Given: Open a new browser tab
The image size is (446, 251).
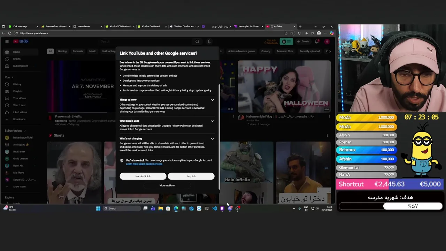Looking at the screenshot, I should pyautogui.click(x=300, y=26).
